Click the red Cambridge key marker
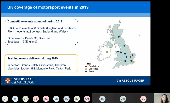Image resolution: width=170 pixels, height=103 pixels. tap(86, 66)
